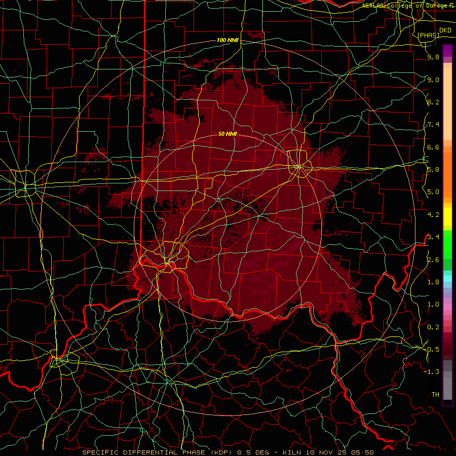456x456 pixels.
Task: Click the 2.6 scale value
Action: 433,259
